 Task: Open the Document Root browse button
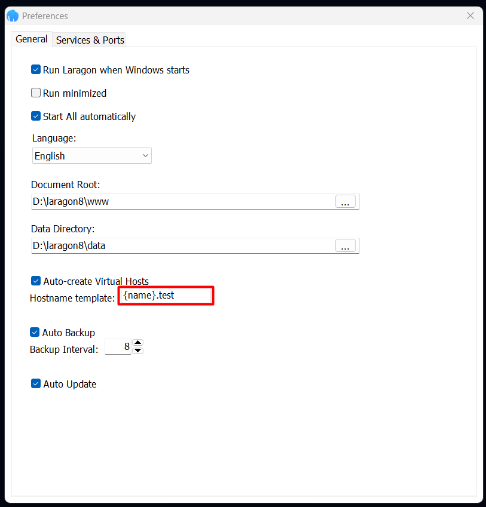coord(346,201)
